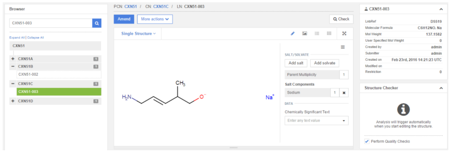The image size is (451, 153).
Task: Switch to the grid view icon
Action: [329, 33]
